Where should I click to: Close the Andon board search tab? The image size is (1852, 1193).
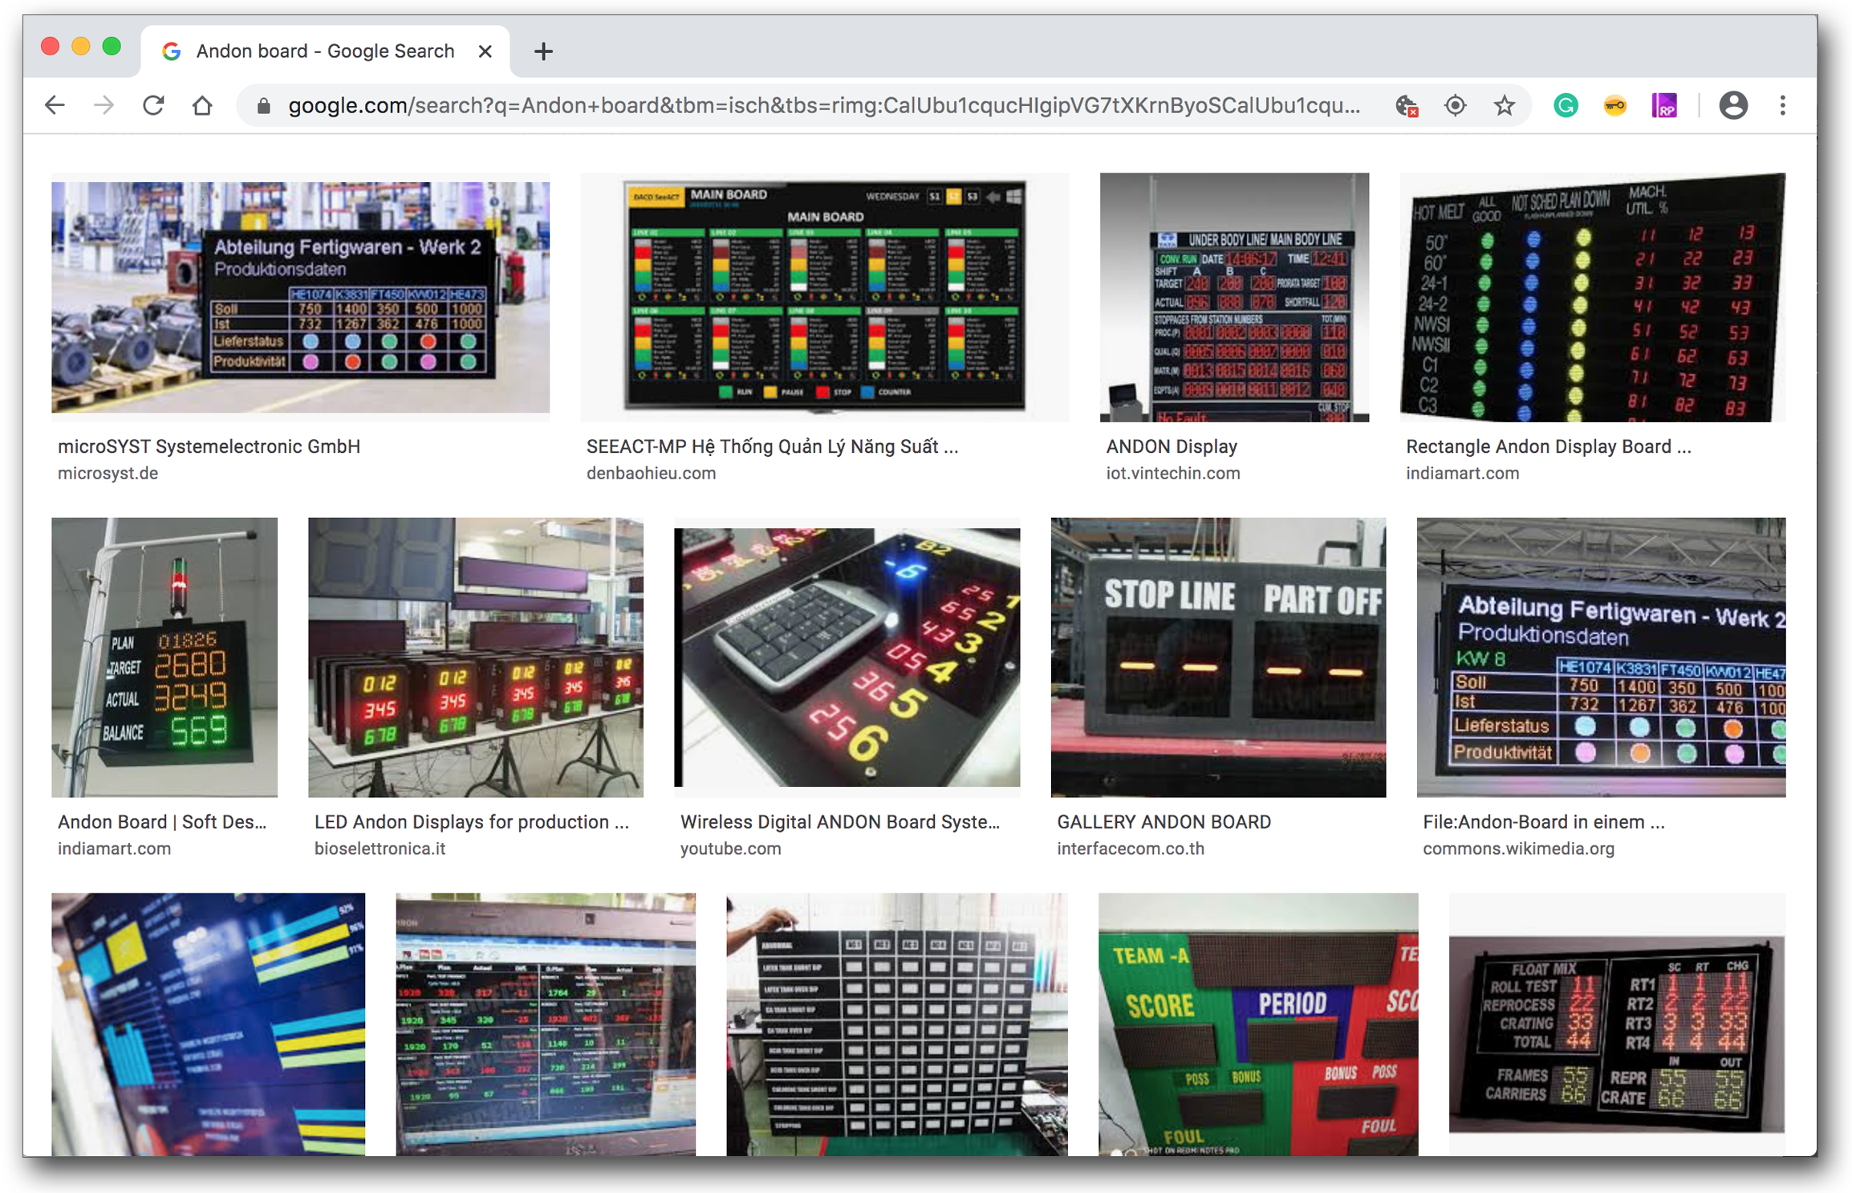485,51
